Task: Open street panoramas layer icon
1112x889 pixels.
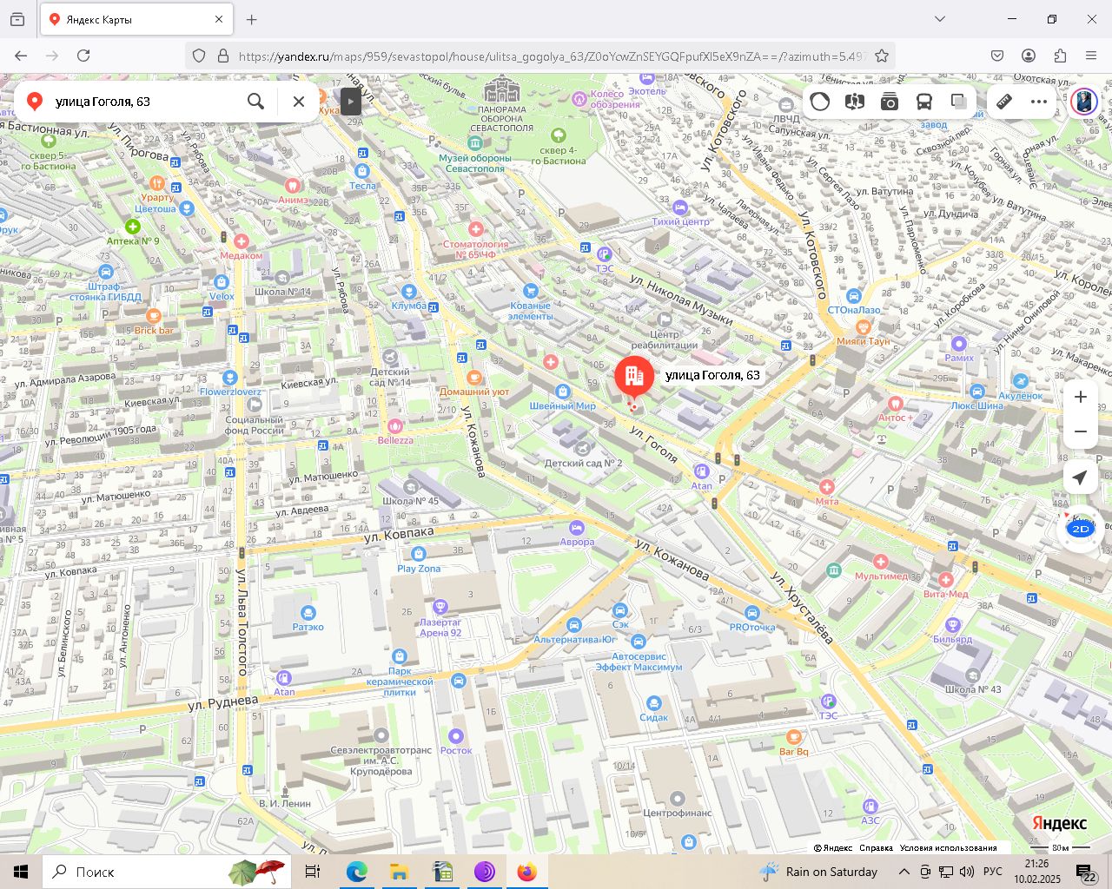Action: pyautogui.click(x=855, y=102)
